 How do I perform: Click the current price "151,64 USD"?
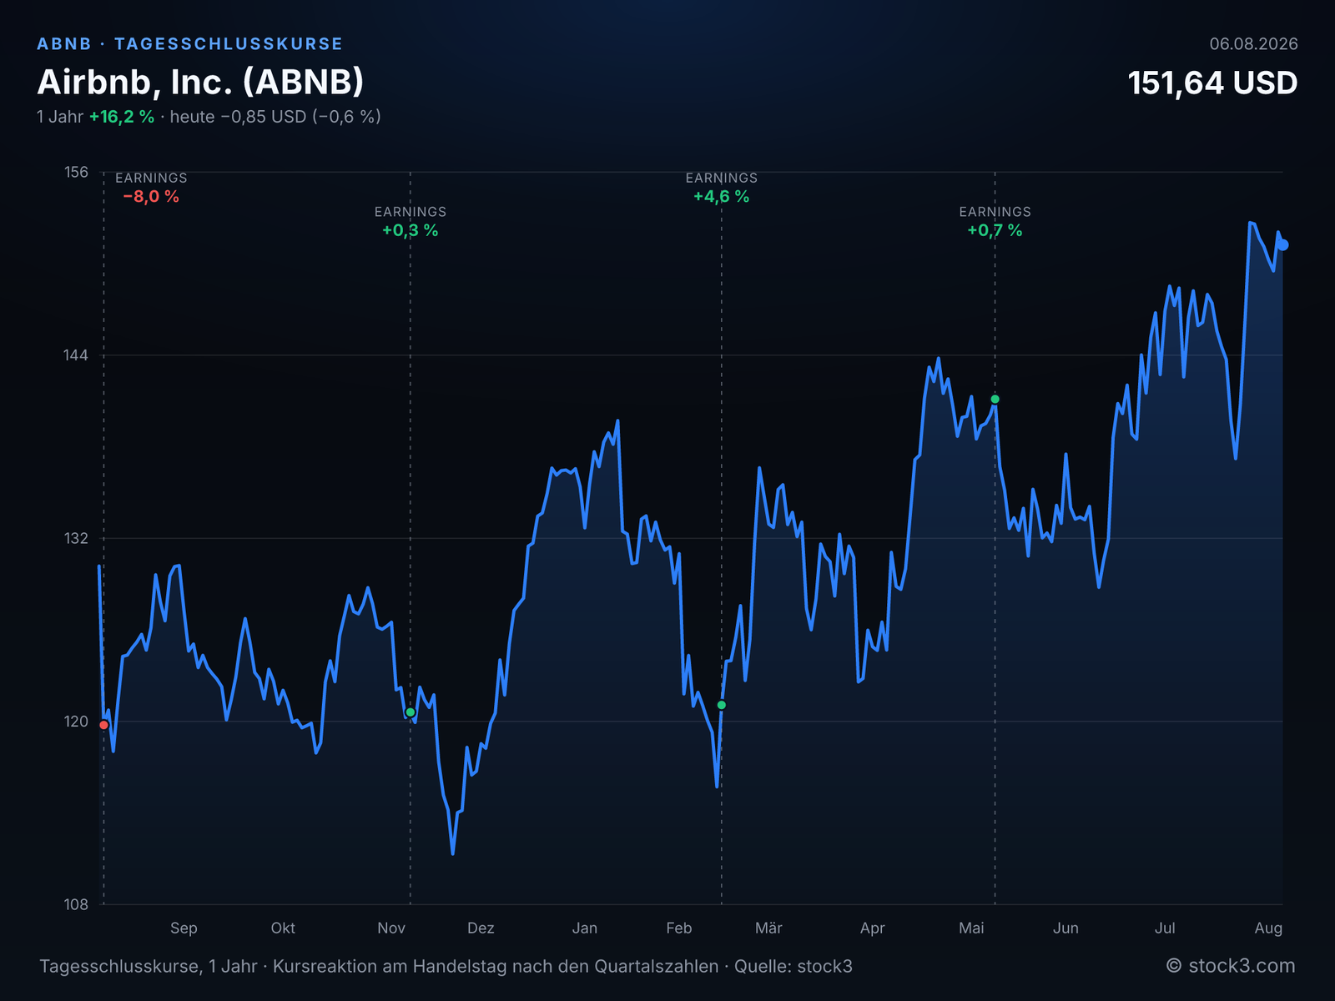pyautogui.click(x=1212, y=83)
